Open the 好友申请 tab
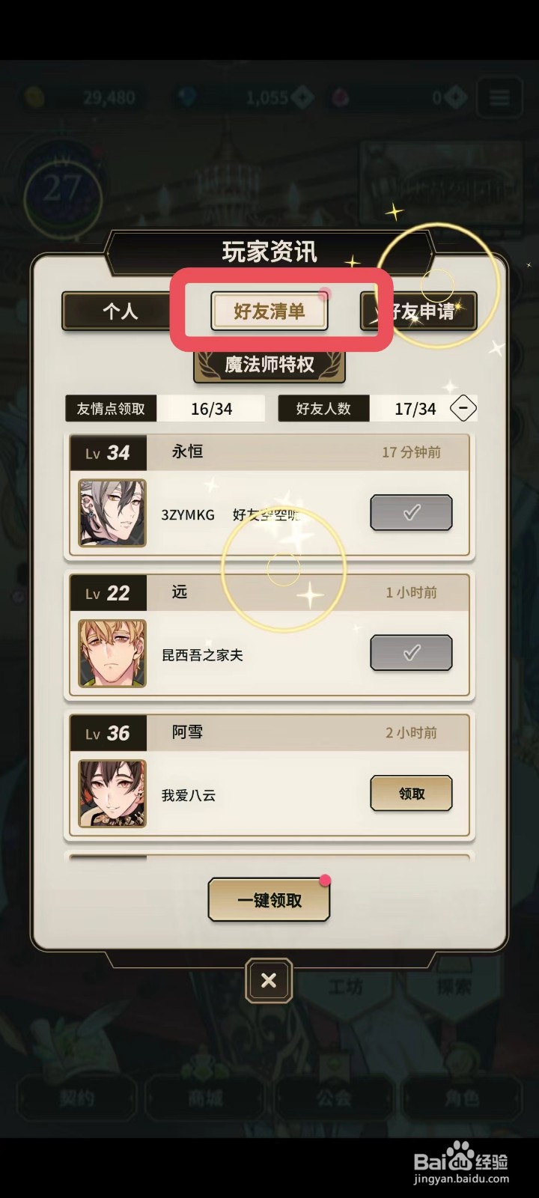Image resolution: width=539 pixels, height=1198 pixels. [418, 311]
